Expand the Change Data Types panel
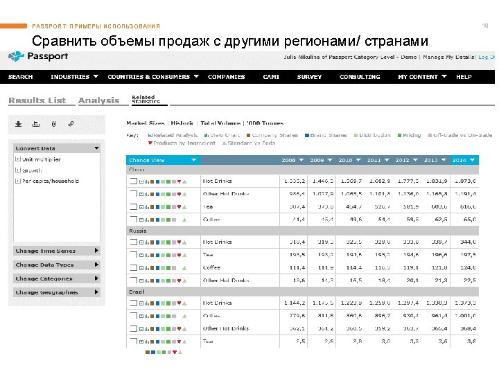The width and height of the screenshot is (499, 374). click(x=57, y=265)
